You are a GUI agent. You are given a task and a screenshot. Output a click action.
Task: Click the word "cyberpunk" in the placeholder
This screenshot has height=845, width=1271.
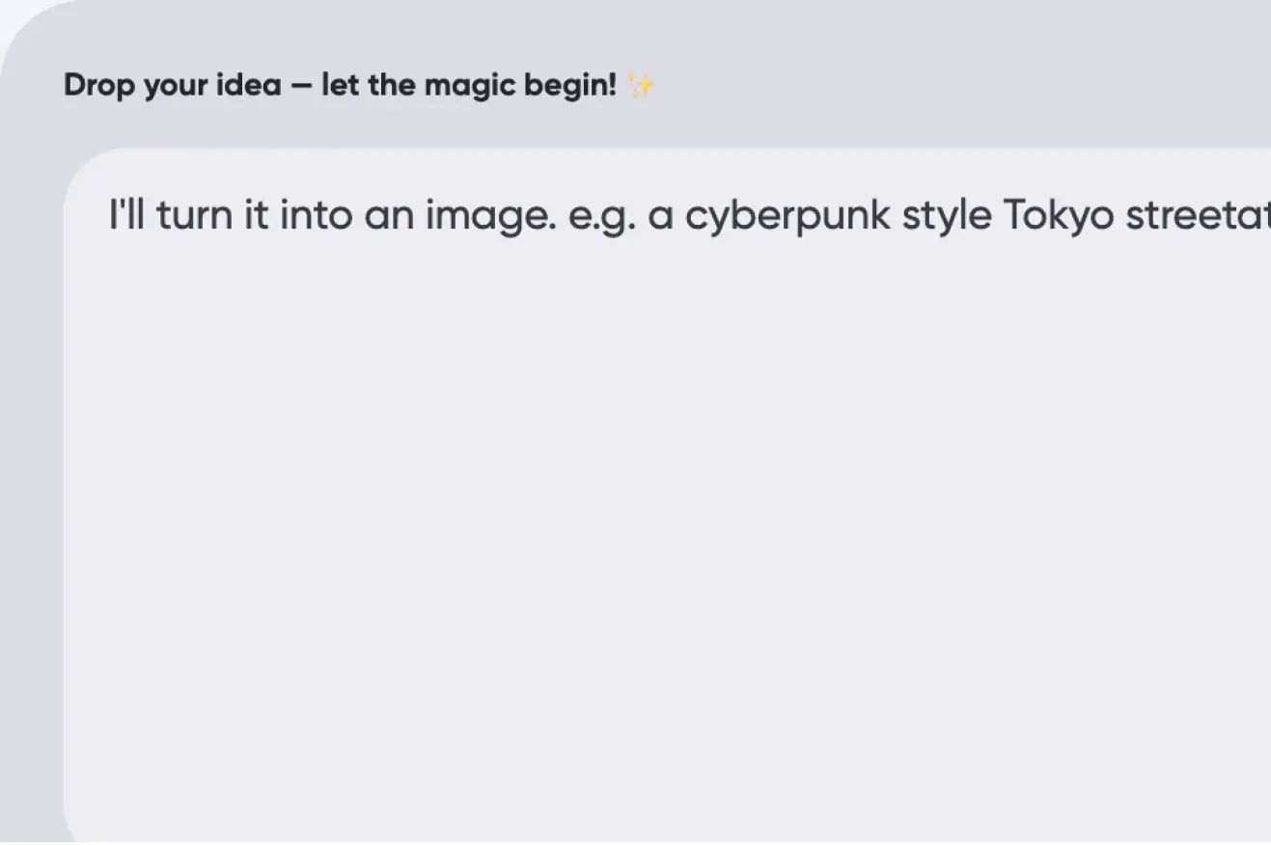click(x=787, y=215)
